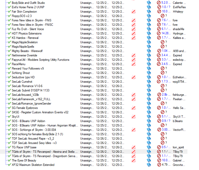This screenshot has height=170, width=199.
Task: Toggle checkmark for XP32 Maximum Skeleton Extended
Action: 9,165
